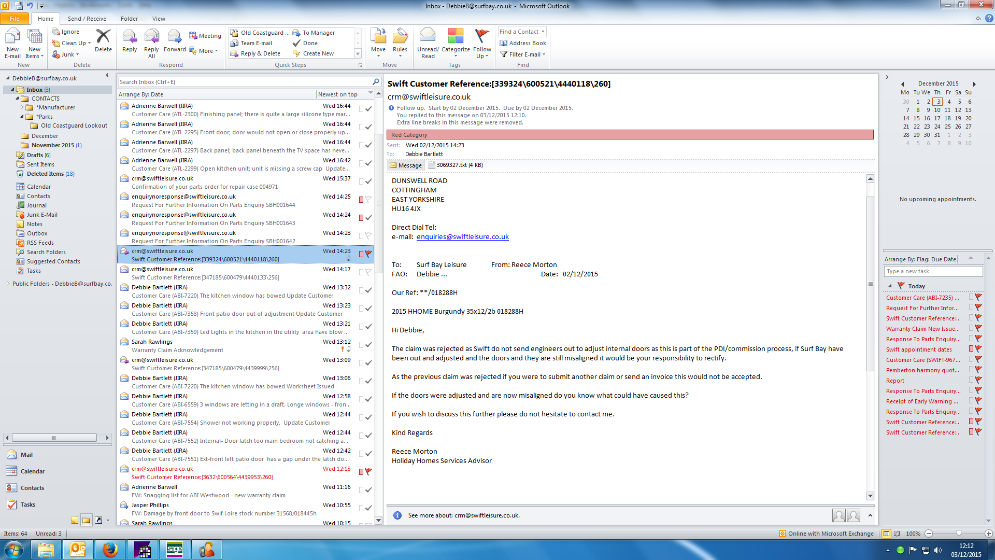
Task: Click the Rules folder icon
Action: pyautogui.click(x=400, y=37)
